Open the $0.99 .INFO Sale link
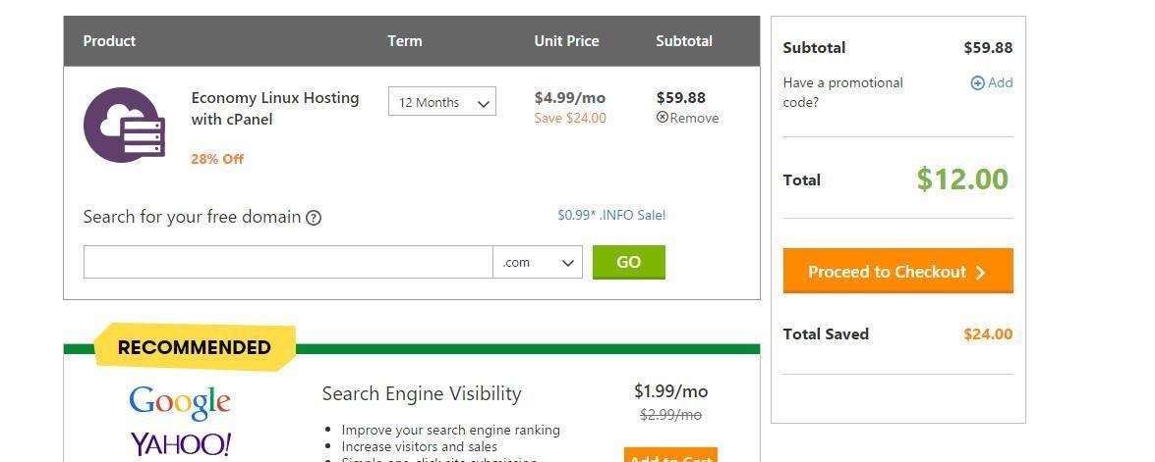 point(610,215)
